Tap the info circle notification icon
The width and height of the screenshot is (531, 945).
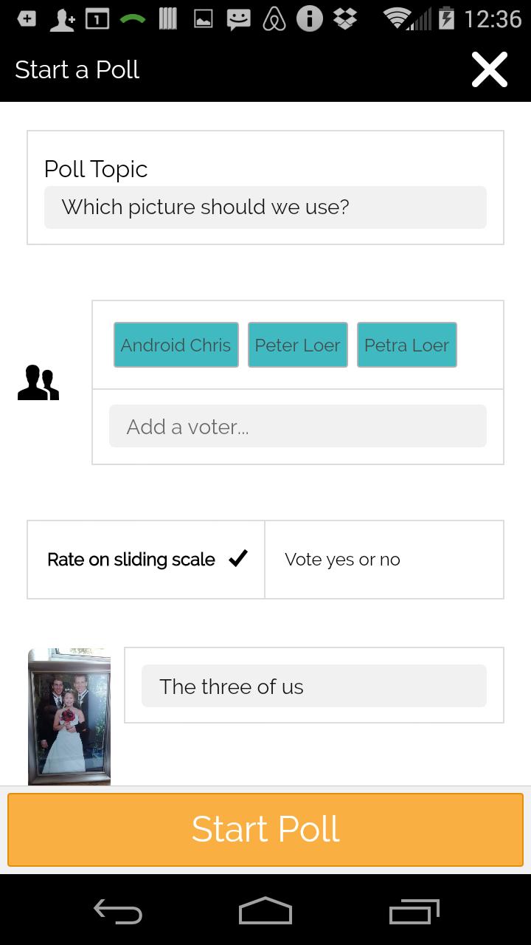310,19
